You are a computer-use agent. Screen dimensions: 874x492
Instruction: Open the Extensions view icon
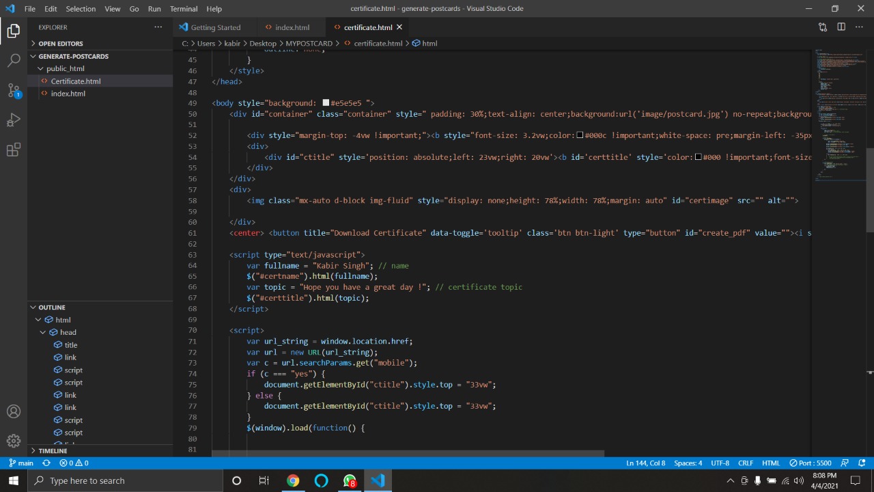point(14,151)
